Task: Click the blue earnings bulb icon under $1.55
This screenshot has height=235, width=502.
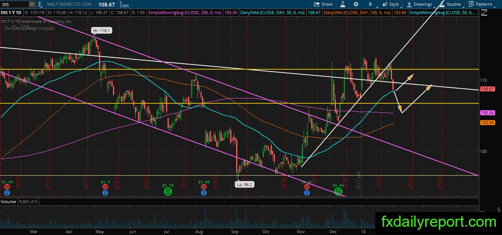Action: 6,193
